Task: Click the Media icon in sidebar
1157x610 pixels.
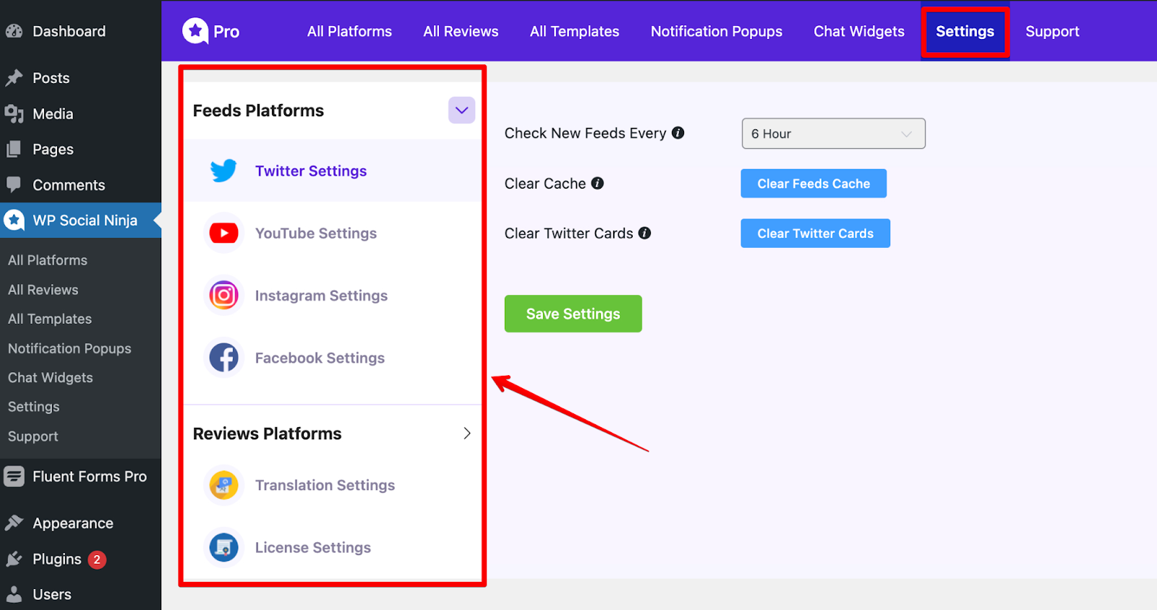Action: click(x=14, y=113)
